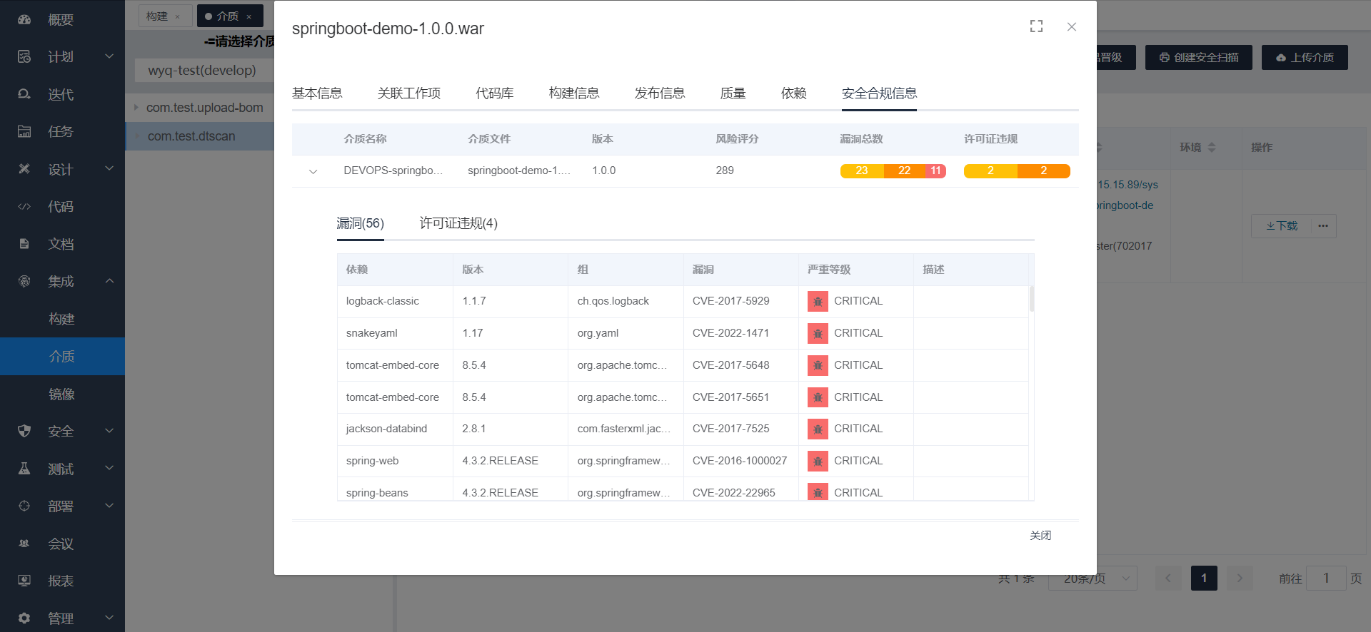Screen dimensions: 1371x632
Task: Switch to the 许可证违规(4) tab
Action: [458, 224]
